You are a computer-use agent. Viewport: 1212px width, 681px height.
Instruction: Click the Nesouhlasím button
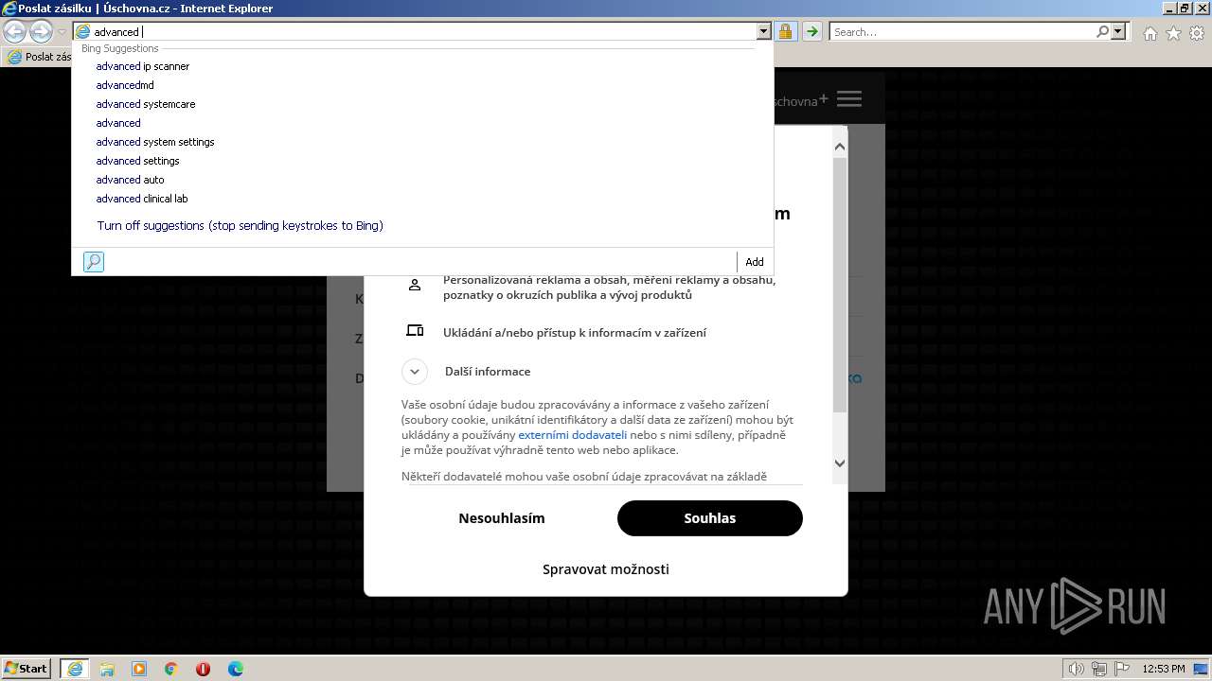(502, 518)
